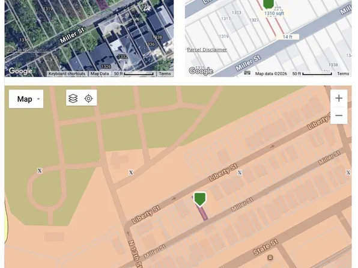Center map on current location

pyautogui.click(x=88, y=99)
